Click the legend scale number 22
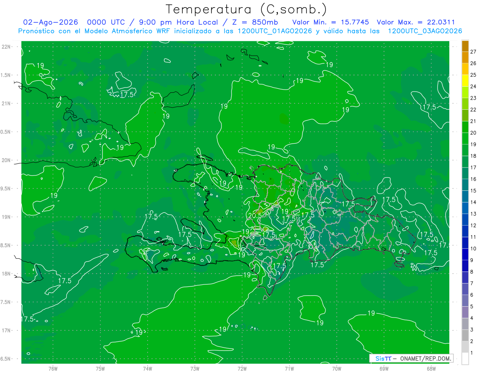484x374 pixels. pos(473,109)
